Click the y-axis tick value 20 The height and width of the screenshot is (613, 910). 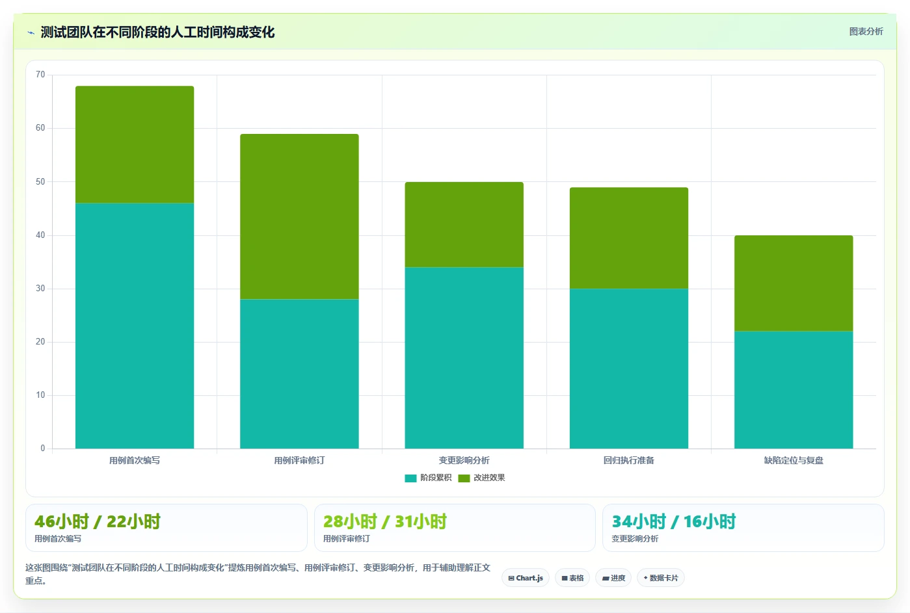pyautogui.click(x=40, y=342)
